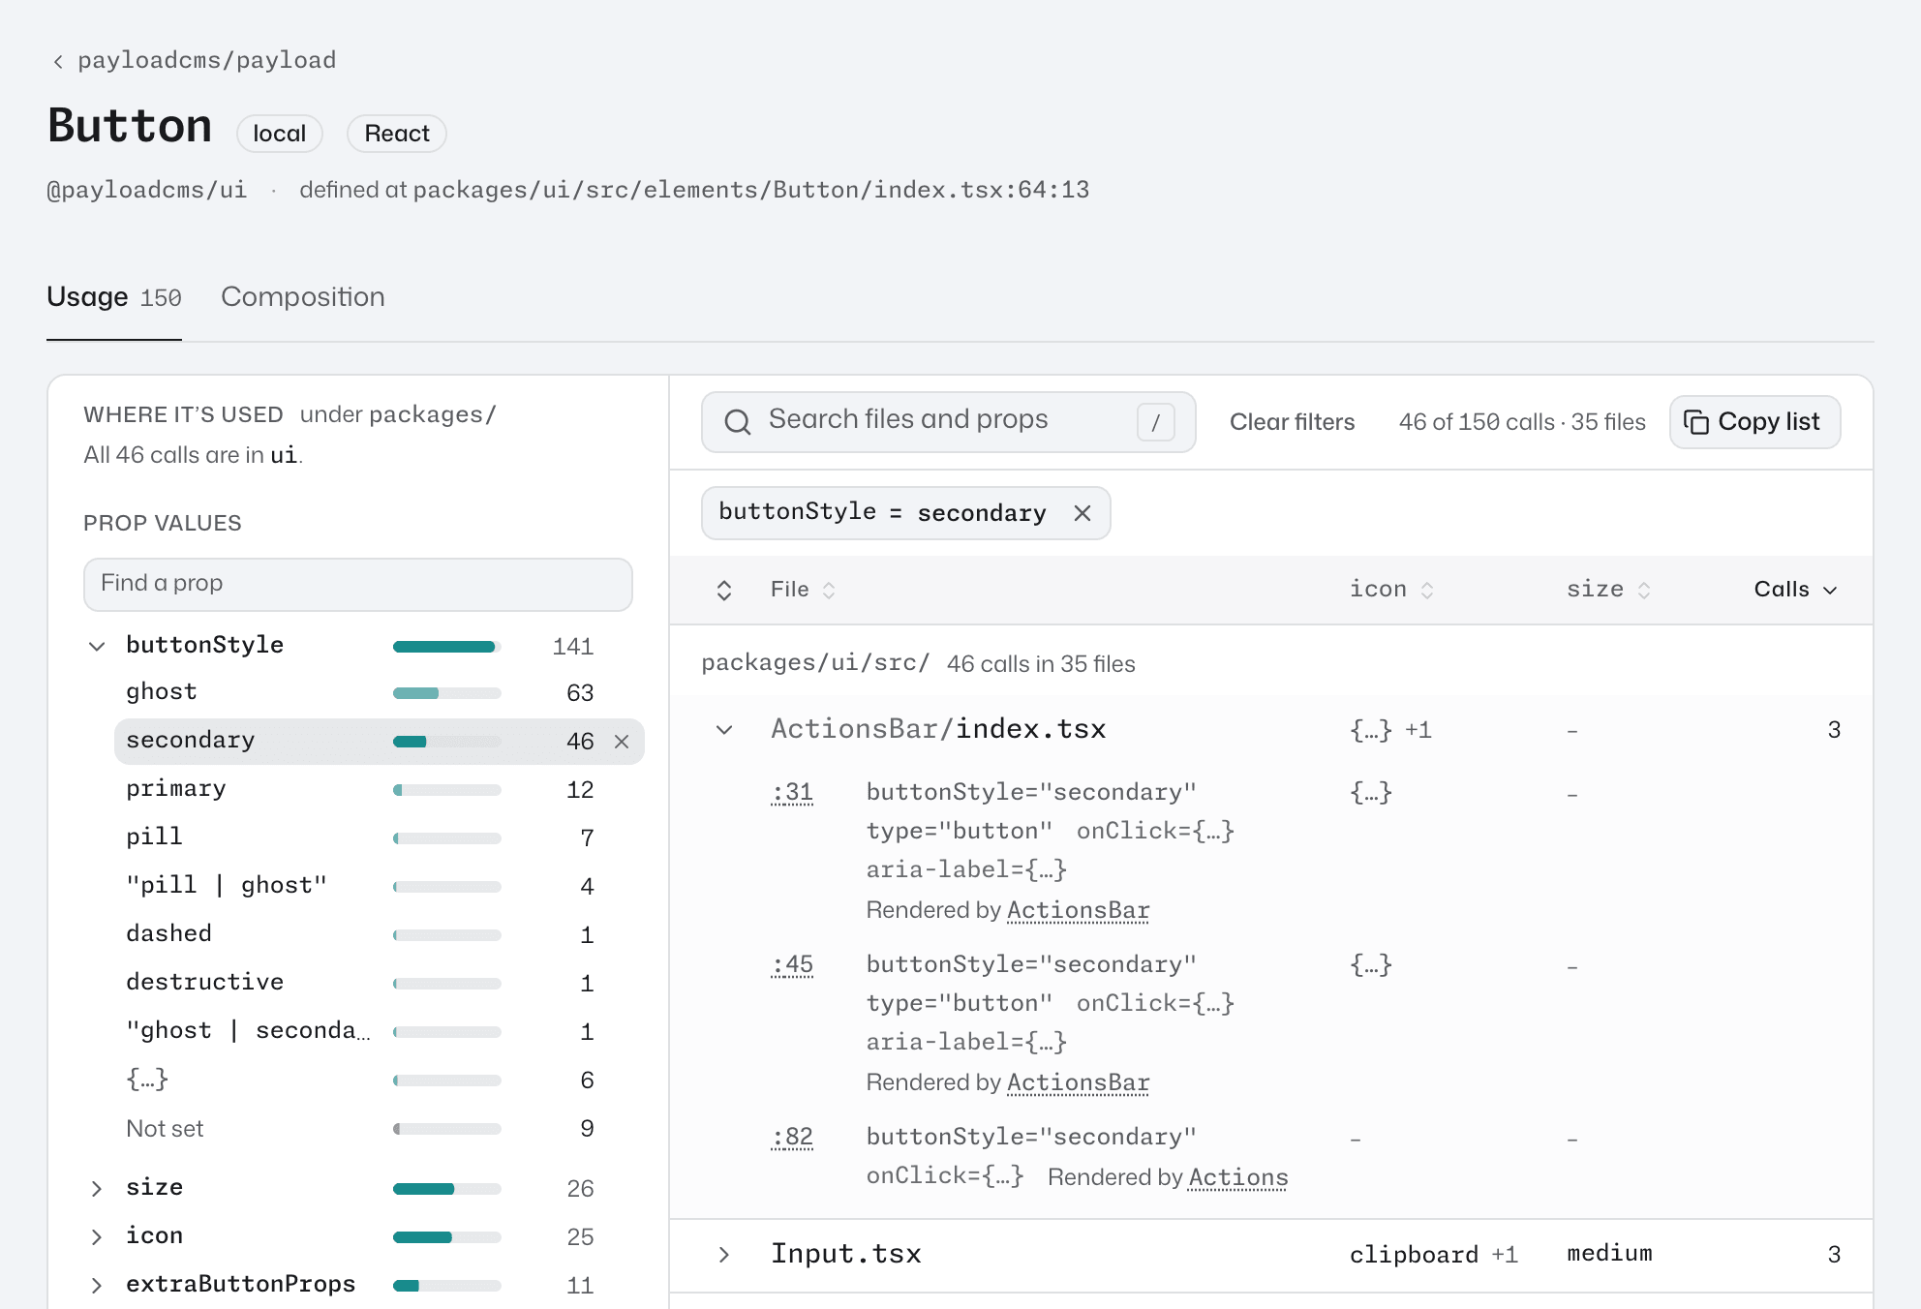Copy the list of calls
The image size is (1921, 1309).
tap(1754, 422)
